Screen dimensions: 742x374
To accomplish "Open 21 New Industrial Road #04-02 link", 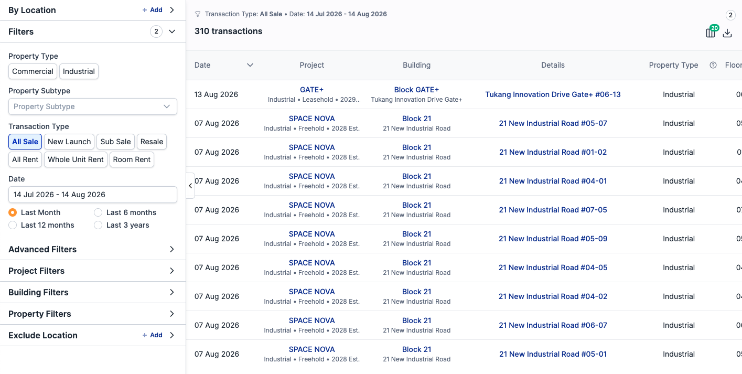I will 553,296.
